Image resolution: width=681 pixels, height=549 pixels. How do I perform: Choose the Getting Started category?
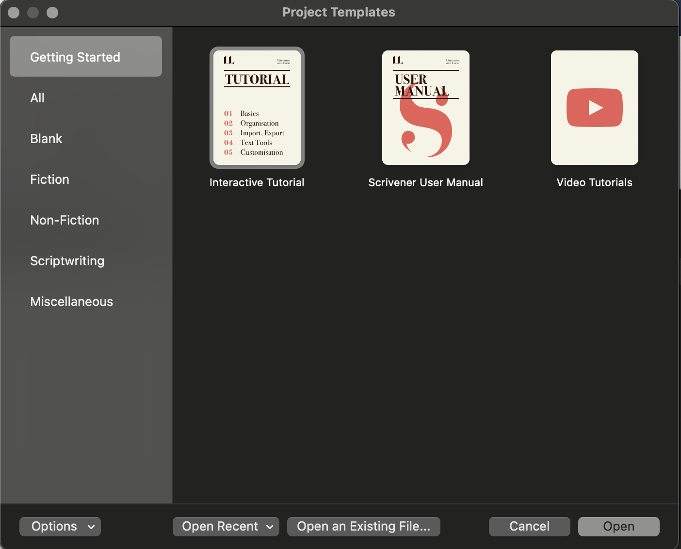[86, 56]
